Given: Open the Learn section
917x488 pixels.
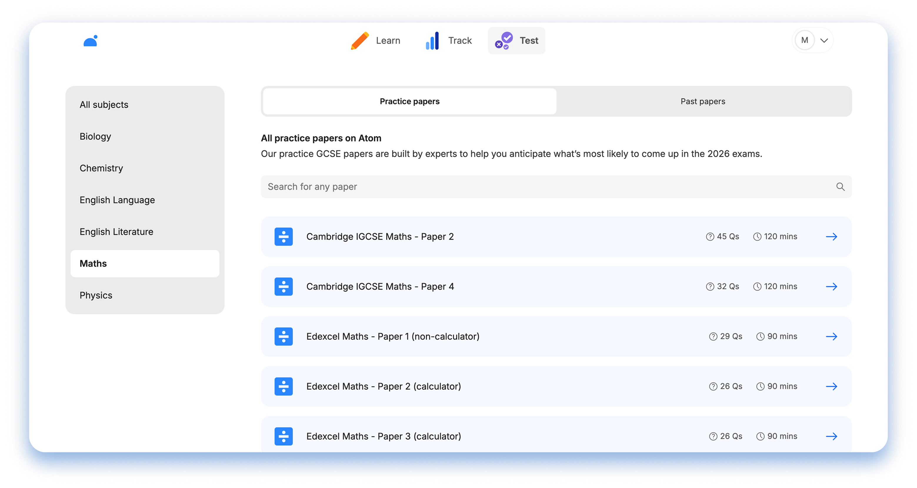Looking at the screenshot, I should point(376,41).
